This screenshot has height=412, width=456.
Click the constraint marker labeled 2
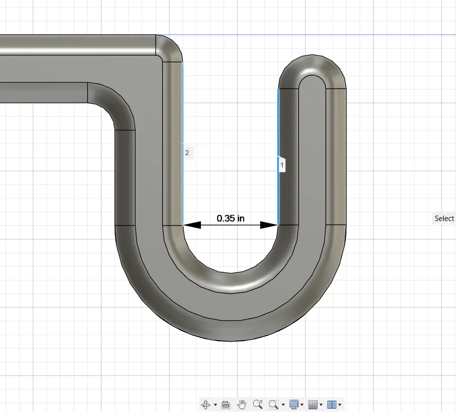[x=187, y=153]
